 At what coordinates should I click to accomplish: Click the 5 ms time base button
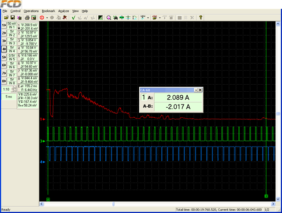[9, 97]
